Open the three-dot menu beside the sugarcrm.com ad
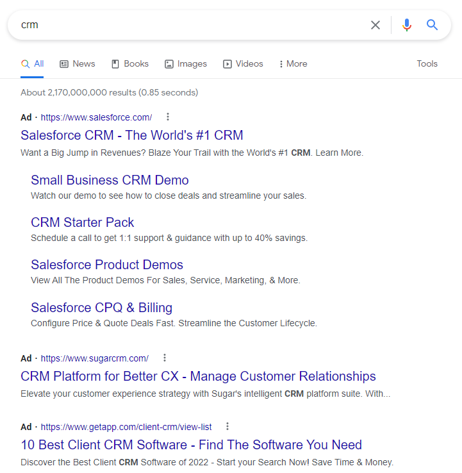The image size is (462, 473). pyautogui.click(x=165, y=358)
